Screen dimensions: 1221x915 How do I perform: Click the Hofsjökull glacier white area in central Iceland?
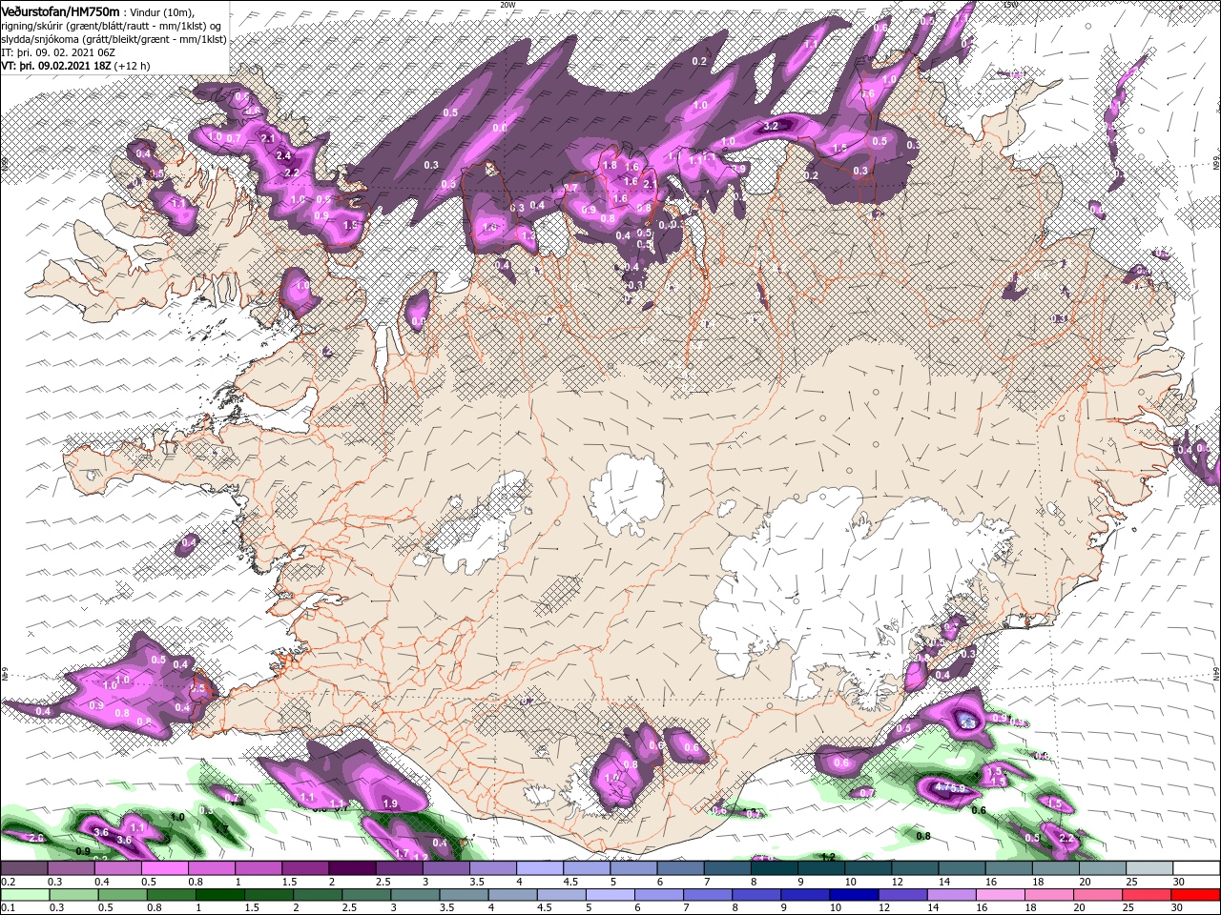coord(627,494)
